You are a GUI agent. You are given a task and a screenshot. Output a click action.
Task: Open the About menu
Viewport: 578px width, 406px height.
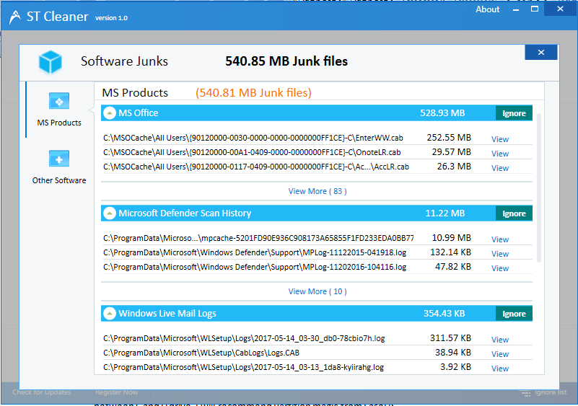(x=488, y=9)
